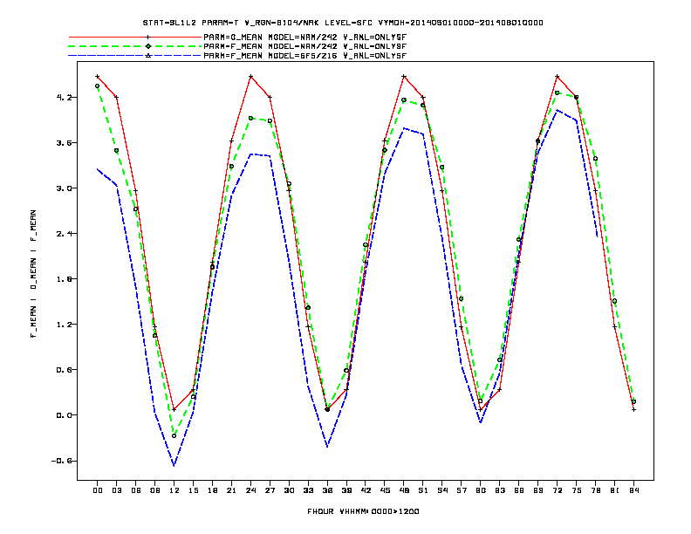Click y-axis tick label 1.2

(x=64, y=325)
